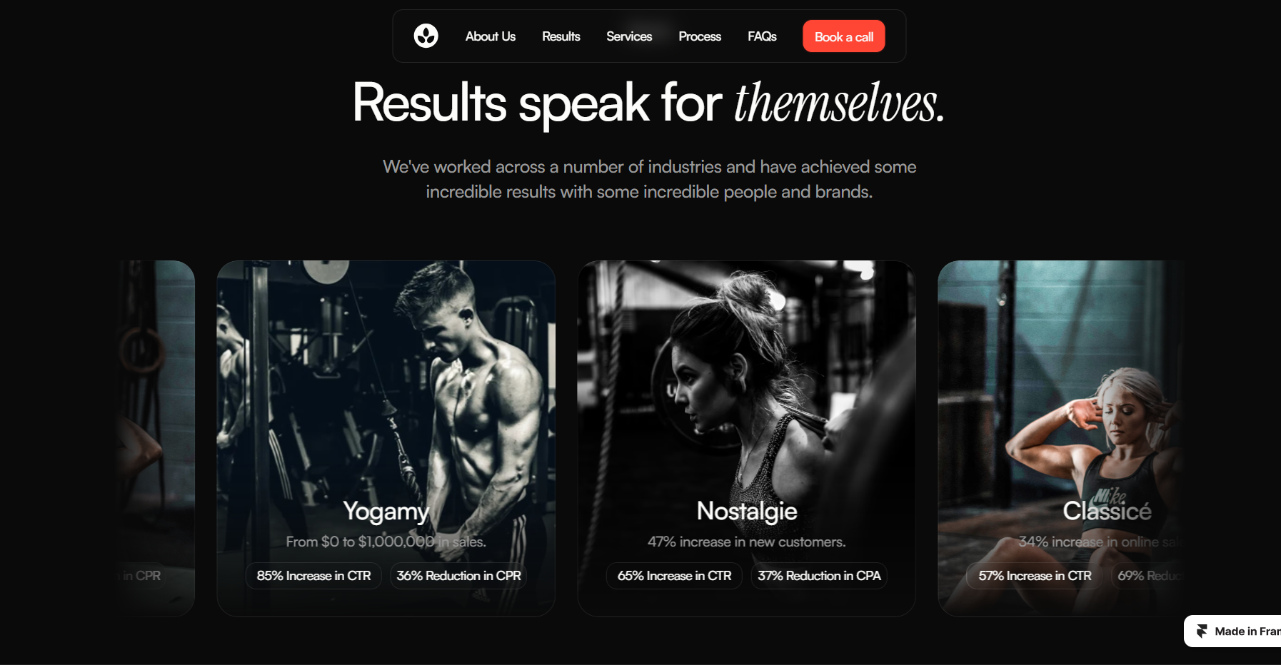
Task: Go to the Results nav link
Action: coord(561,36)
